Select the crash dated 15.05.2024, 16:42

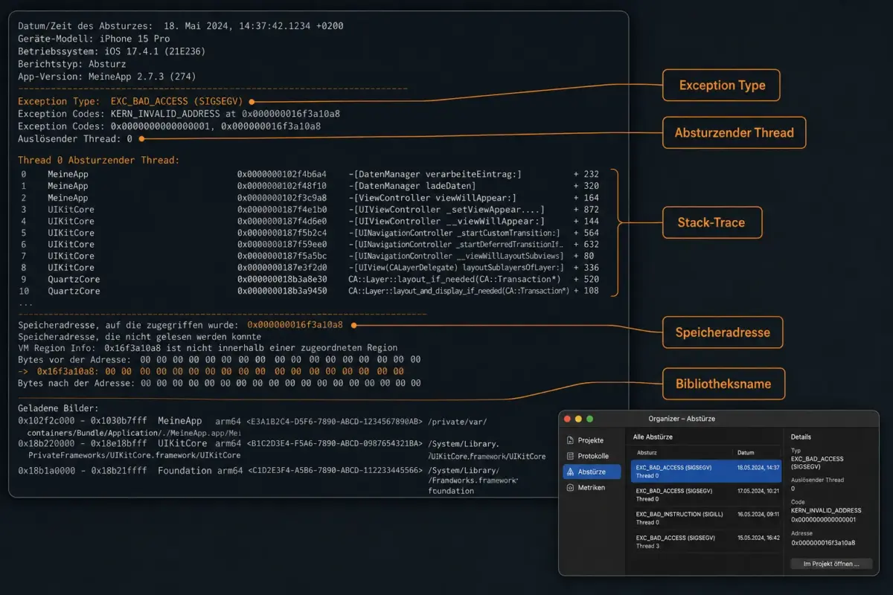pyautogui.click(x=706, y=541)
